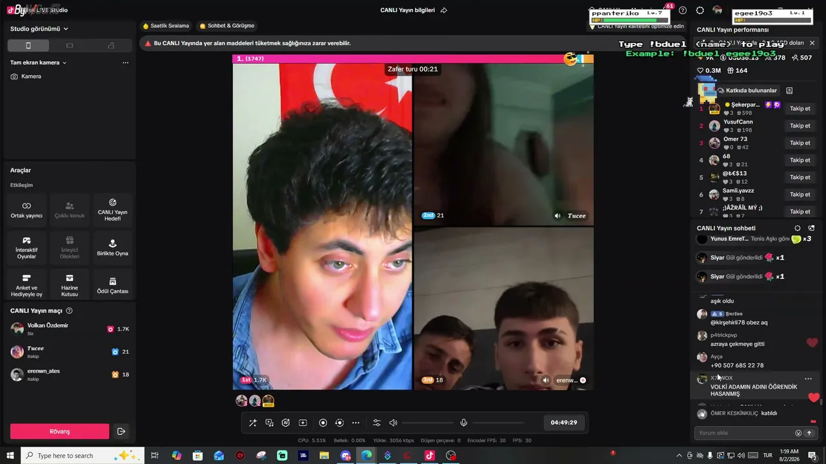Open Ödül Çantası tool
The image size is (826, 464).
pyautogui.click(x=112, y=285)
